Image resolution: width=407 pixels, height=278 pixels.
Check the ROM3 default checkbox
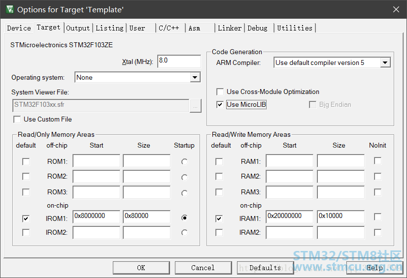tap(26, 192)
